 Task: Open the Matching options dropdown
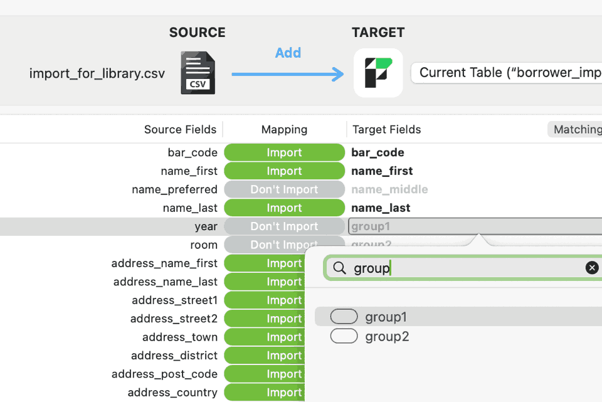(575, 130)
